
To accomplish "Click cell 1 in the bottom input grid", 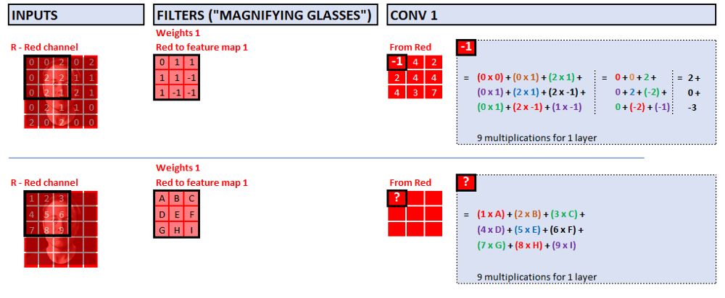I will click(33, 199).
